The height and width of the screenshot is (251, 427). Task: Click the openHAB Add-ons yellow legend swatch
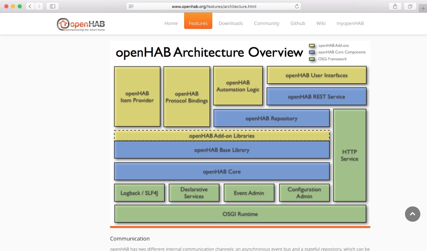(x=312, y=46)
